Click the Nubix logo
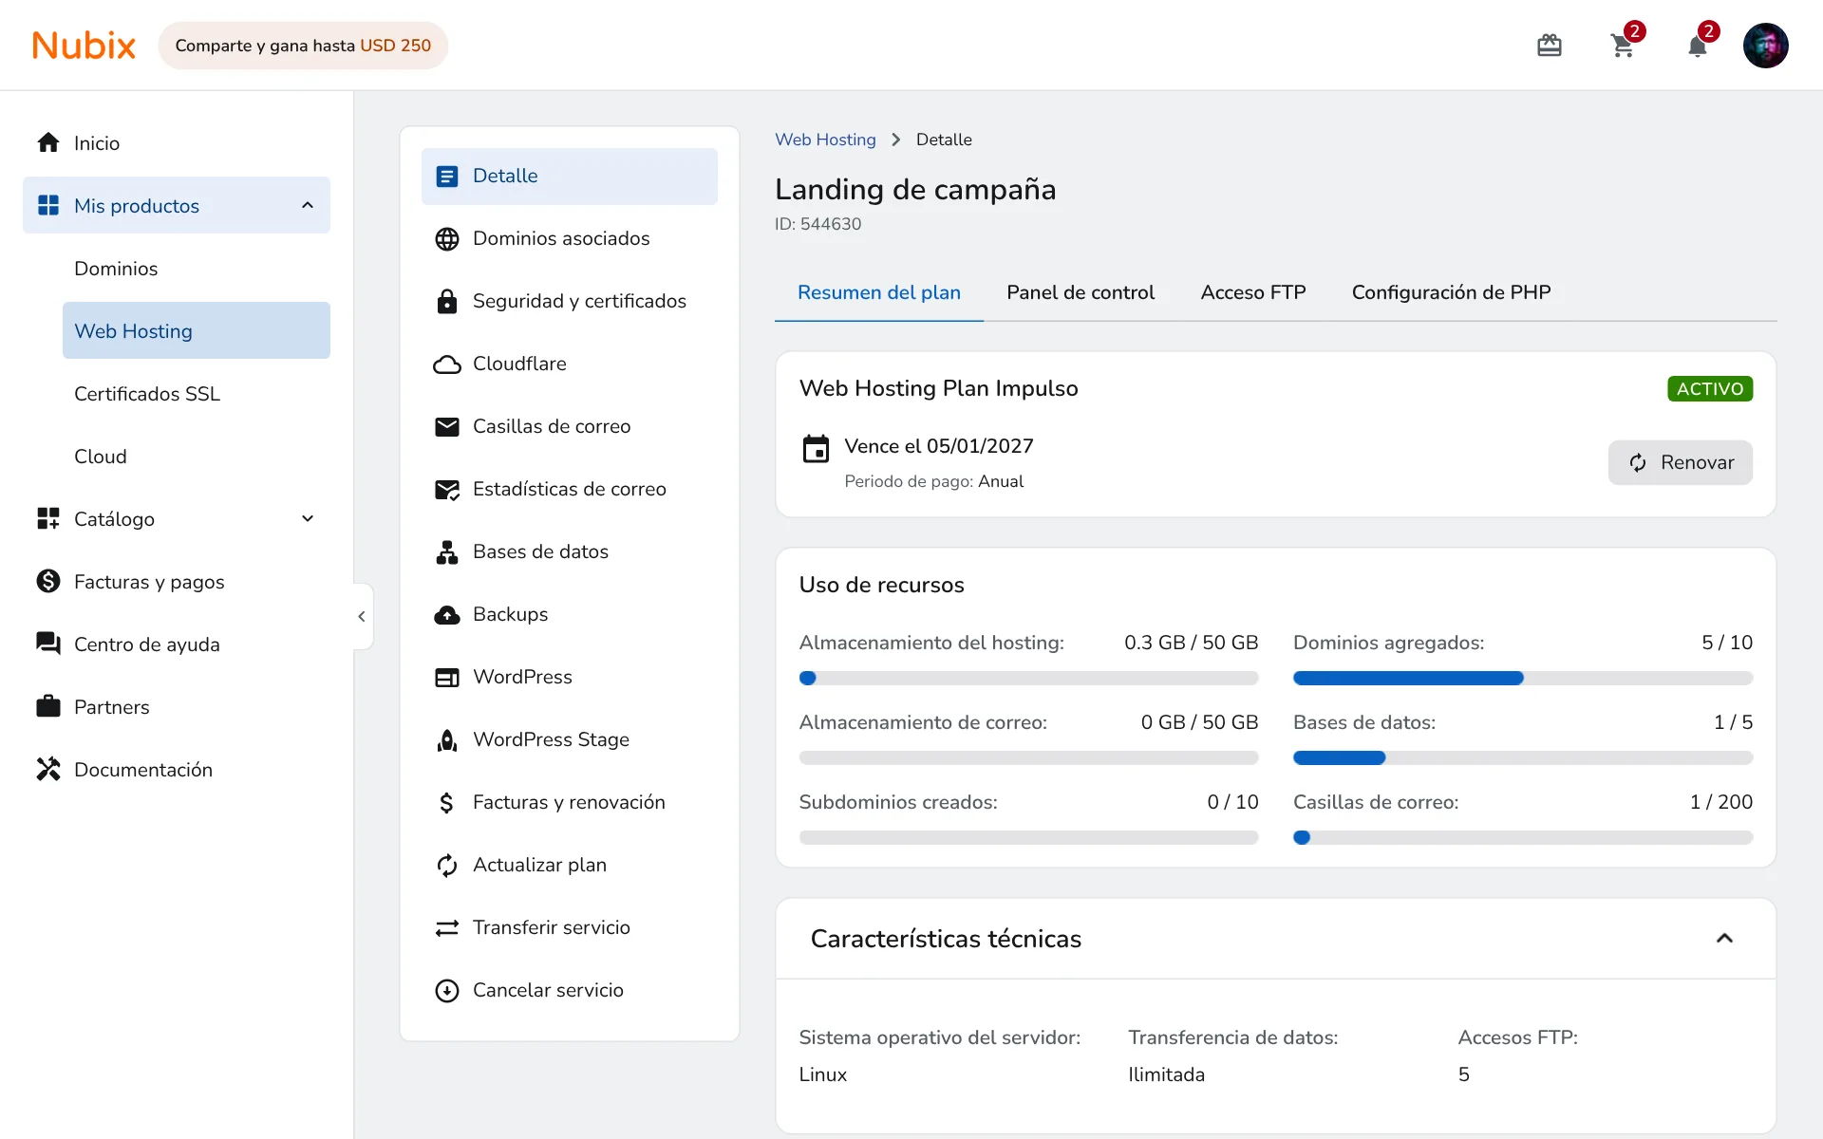Image resolution: width=1823 pixels, height=1139 pixels. click(x=84, y=46)
